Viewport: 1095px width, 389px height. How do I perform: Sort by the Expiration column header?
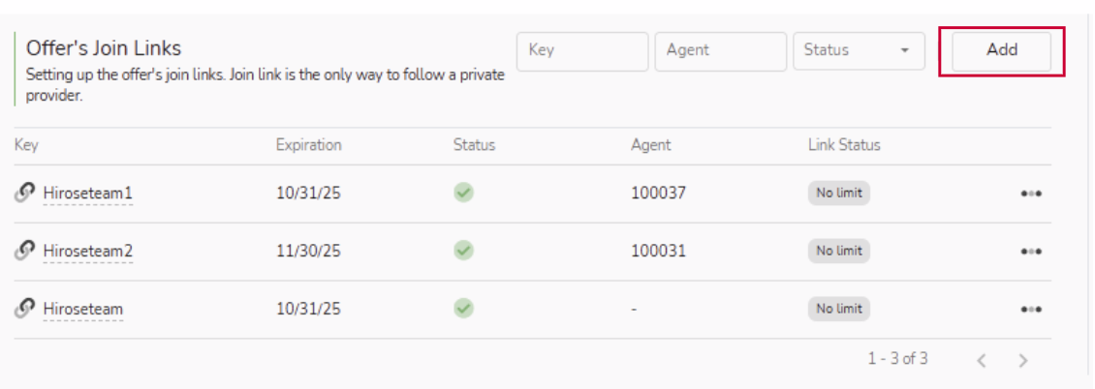coord(308,145)
